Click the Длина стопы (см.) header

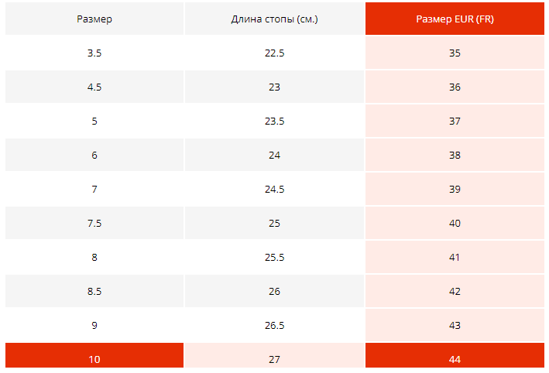pyautogui.click(x=274, y=19)
